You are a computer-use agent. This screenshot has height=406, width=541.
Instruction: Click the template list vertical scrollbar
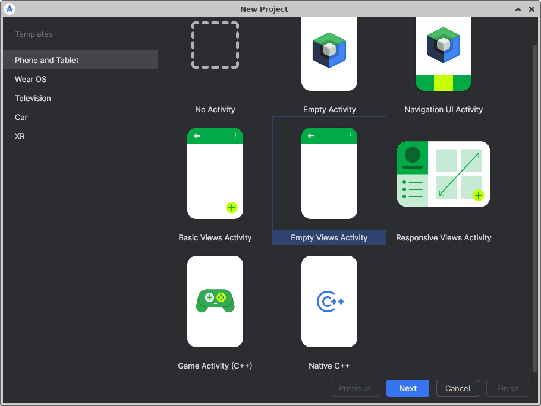point(533,202)
